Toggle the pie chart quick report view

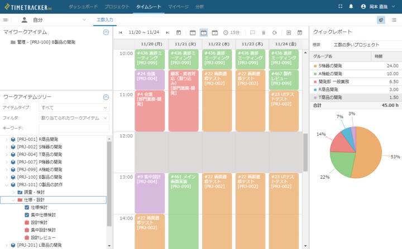point(381,19)
